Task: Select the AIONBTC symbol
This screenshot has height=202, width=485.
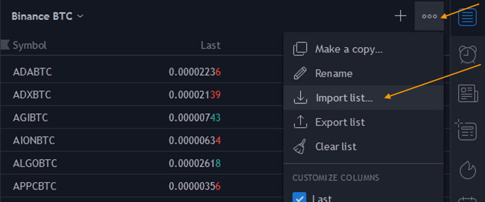Action: click(x=34, y=140)
